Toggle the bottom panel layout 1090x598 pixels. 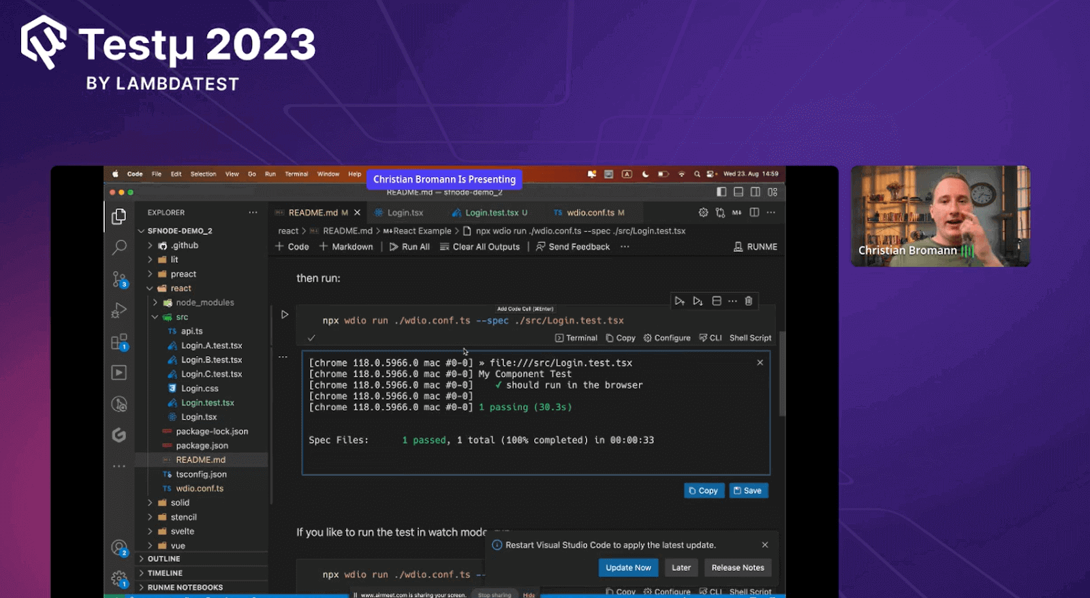pyautogui.click(x=738, y=192)
